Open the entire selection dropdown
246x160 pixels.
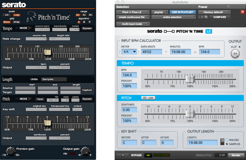[x=173, y=17]
